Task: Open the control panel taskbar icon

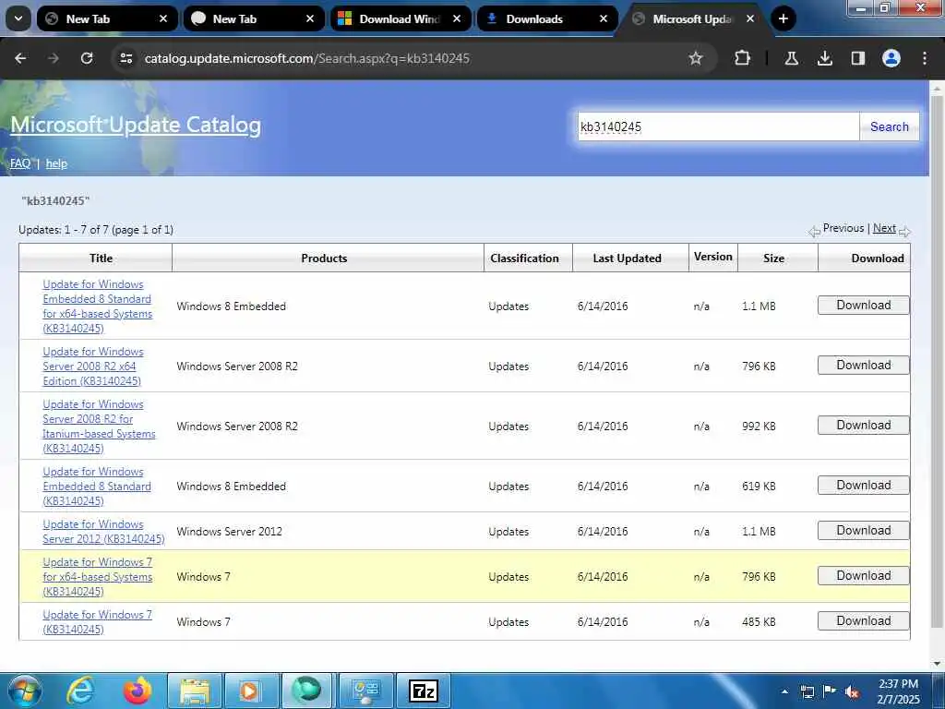Action: tap(365, 691)
